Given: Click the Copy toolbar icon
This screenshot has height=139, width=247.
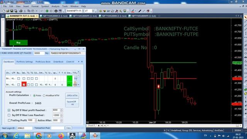Looking at the screenshot, I should click(x=29, y=11).
